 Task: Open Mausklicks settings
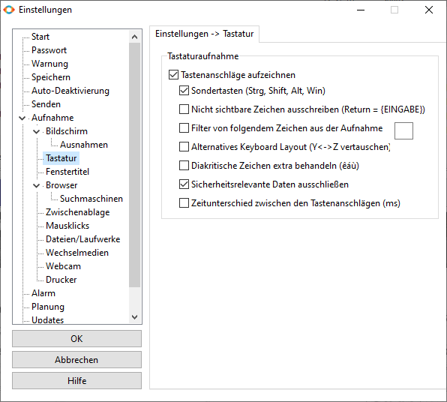coord(67,226)
